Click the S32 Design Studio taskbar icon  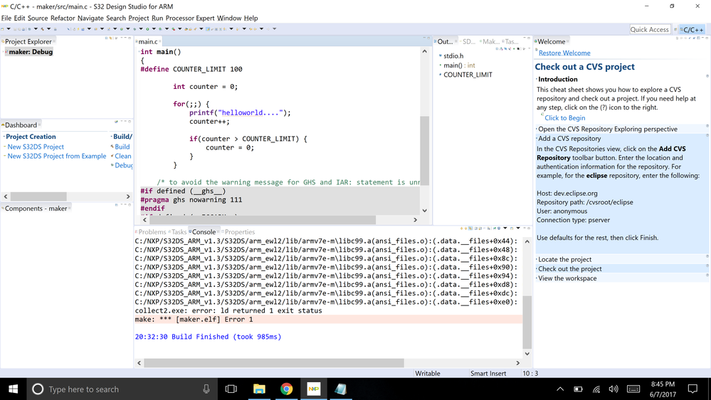coord(313,389)
